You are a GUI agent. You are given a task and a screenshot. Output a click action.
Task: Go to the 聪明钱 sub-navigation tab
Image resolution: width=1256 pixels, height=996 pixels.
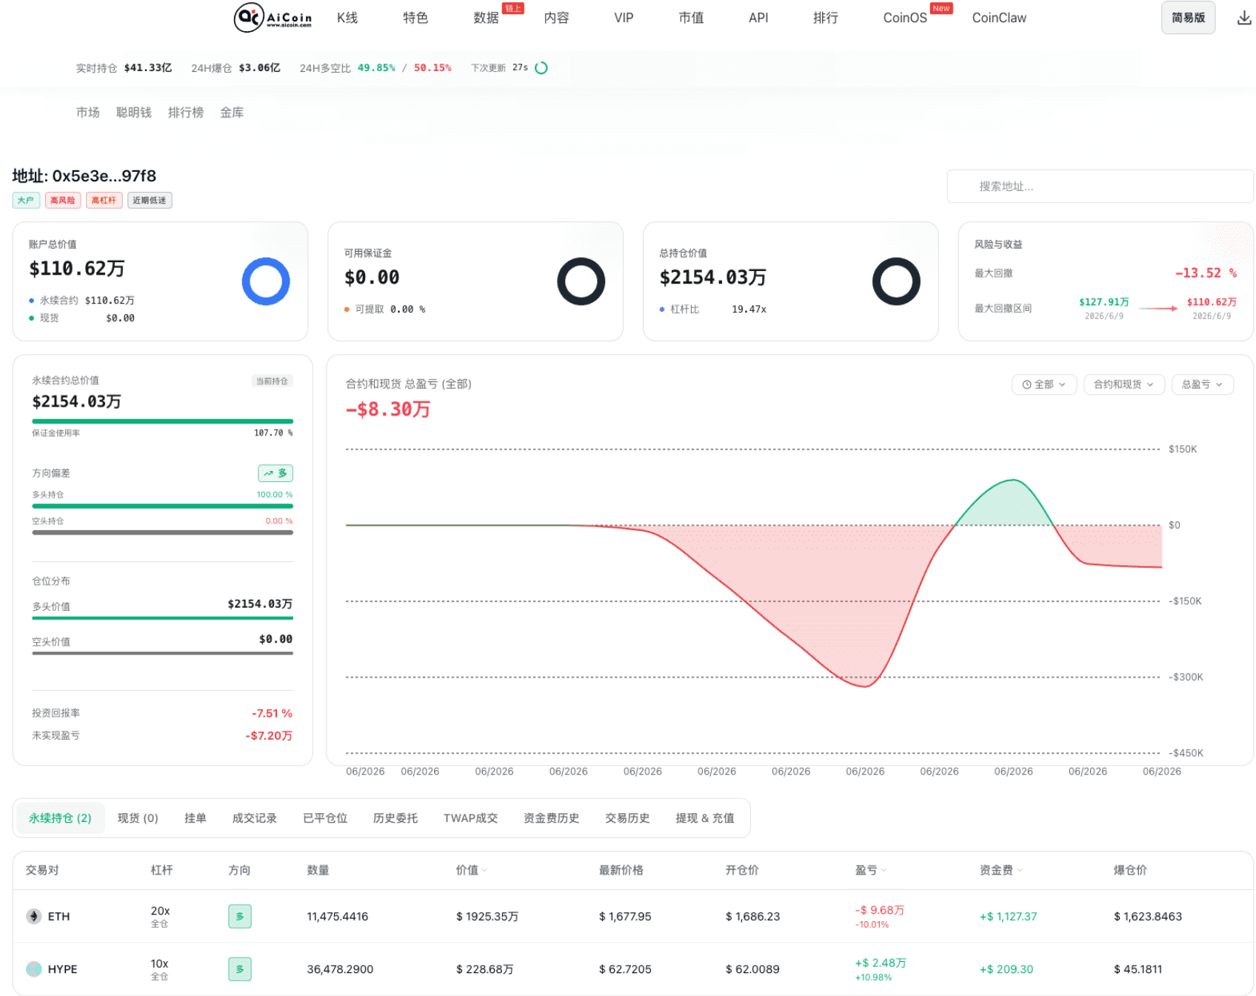[x=134, y=113]
